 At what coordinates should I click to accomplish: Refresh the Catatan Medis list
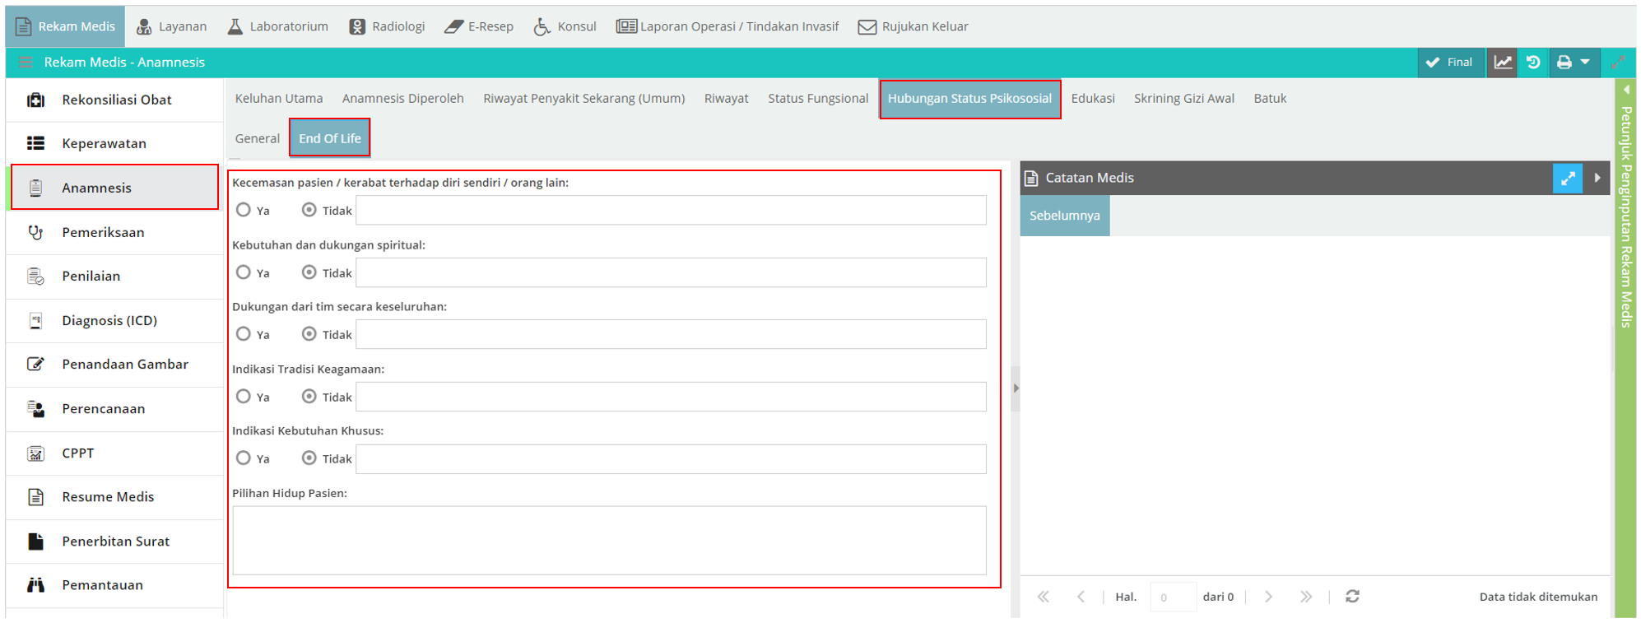[1352, 597]
